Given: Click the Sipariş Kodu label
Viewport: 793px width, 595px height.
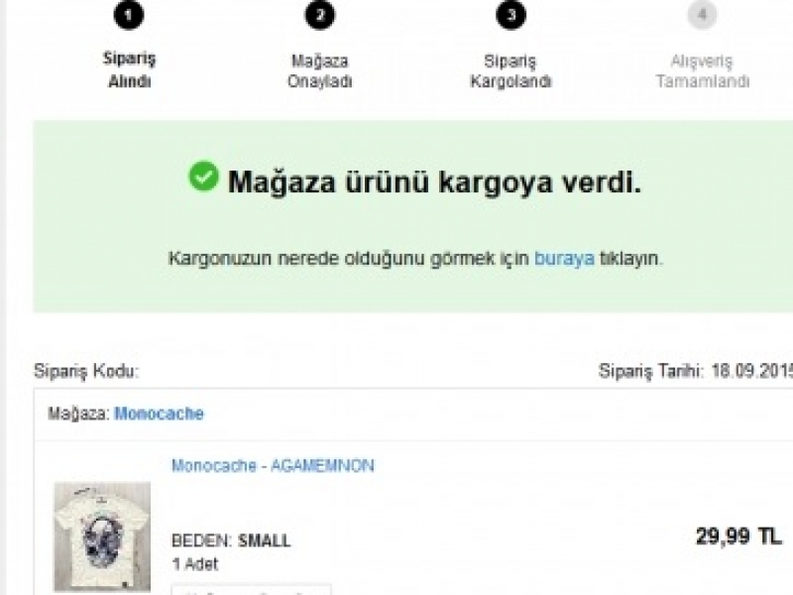Looking at the screenshot, I should coord(86,371).
